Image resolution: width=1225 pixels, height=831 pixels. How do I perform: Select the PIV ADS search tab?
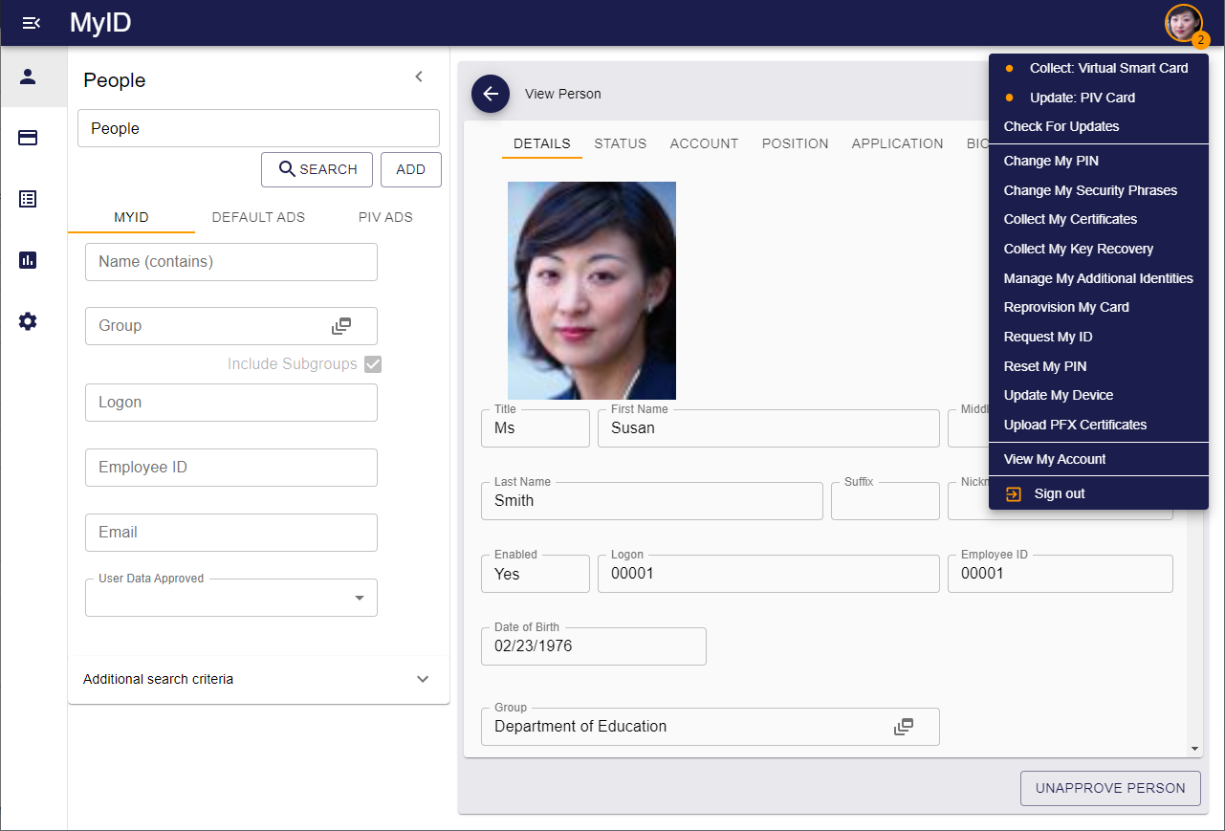point(385,217)
